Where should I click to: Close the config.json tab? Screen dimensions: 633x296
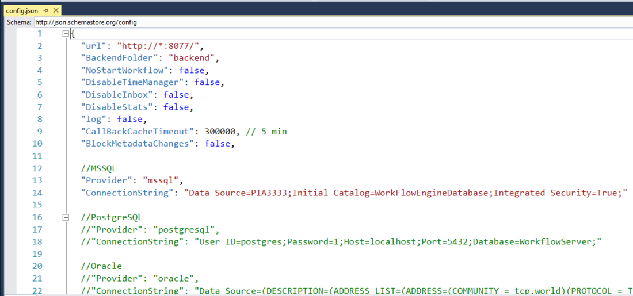[x=56, y=10]
